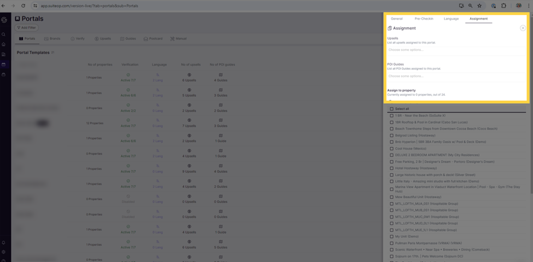Open the Upsells options dropdown
Viewport: 533px width, 262px height.
pyautogui.click(x=455, y=50)
